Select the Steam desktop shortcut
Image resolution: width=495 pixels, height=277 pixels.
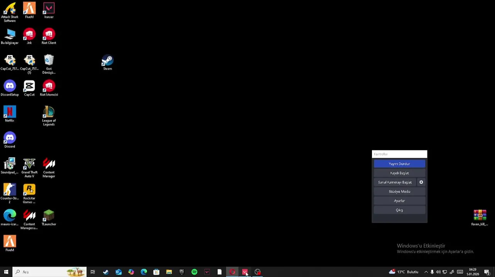pos(107,62)
